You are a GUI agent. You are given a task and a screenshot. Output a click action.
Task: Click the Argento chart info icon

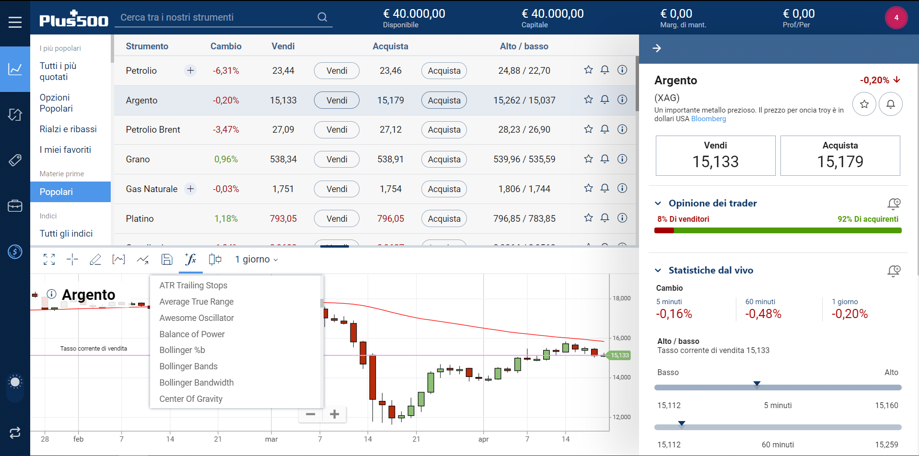[52, 294]
